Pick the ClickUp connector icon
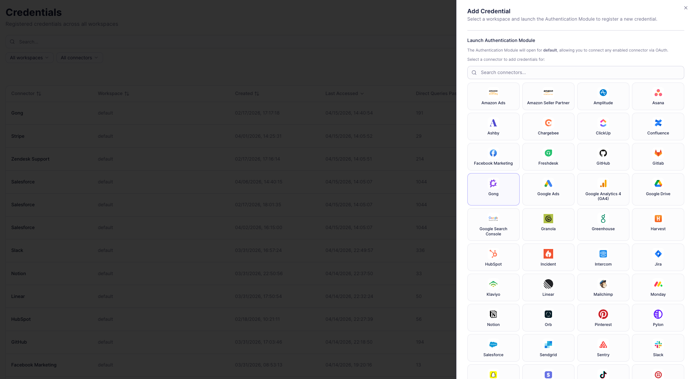 click(603, 123)
